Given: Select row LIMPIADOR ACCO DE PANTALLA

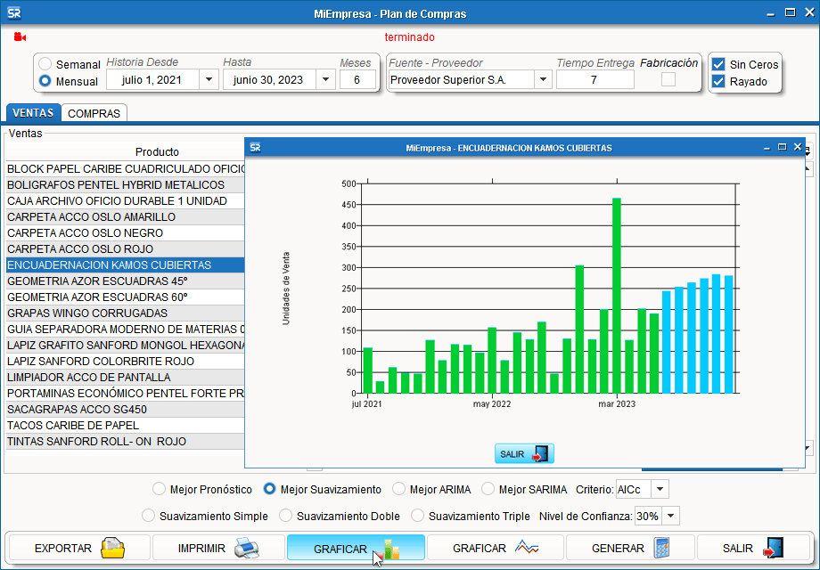Looking at the screenshot, I should click(x=125, y=378).
